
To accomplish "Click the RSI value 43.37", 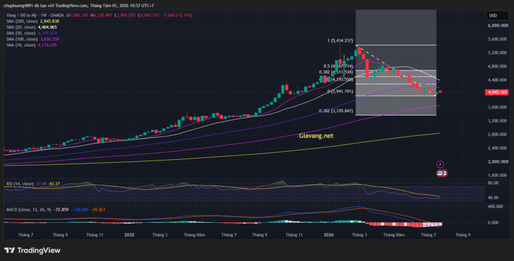I will click(x=54, y=184).
